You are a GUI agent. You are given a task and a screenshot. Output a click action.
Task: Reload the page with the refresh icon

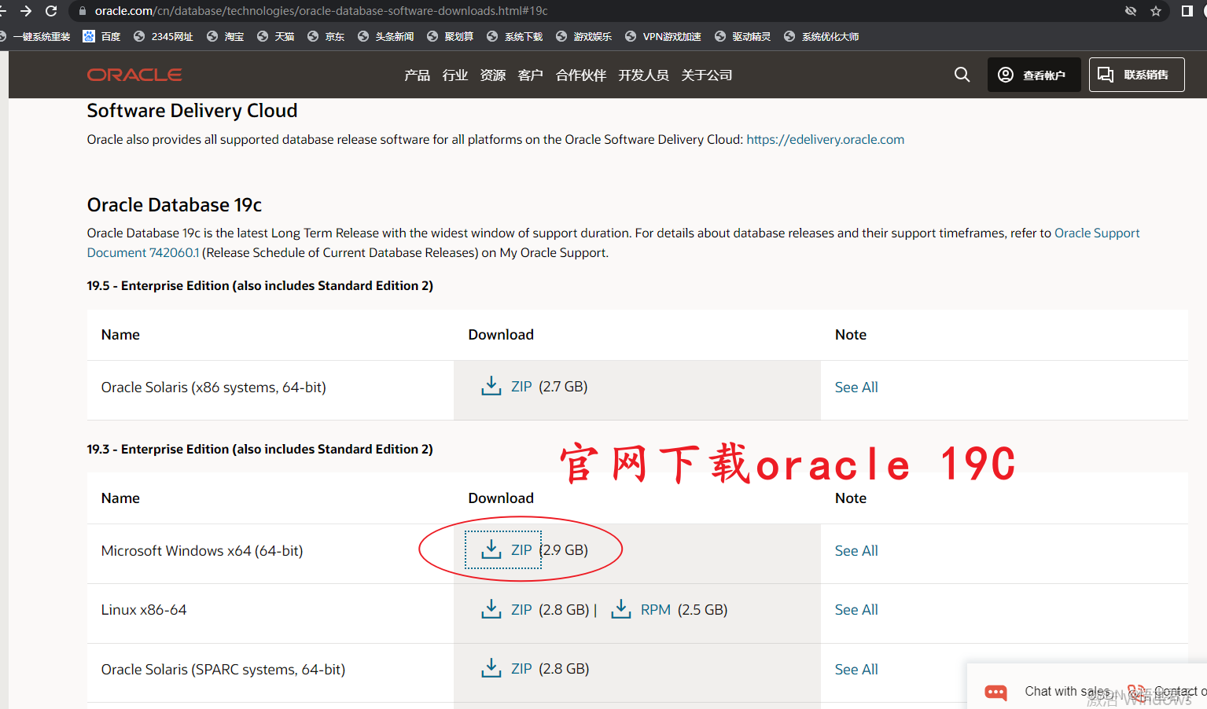51,11
